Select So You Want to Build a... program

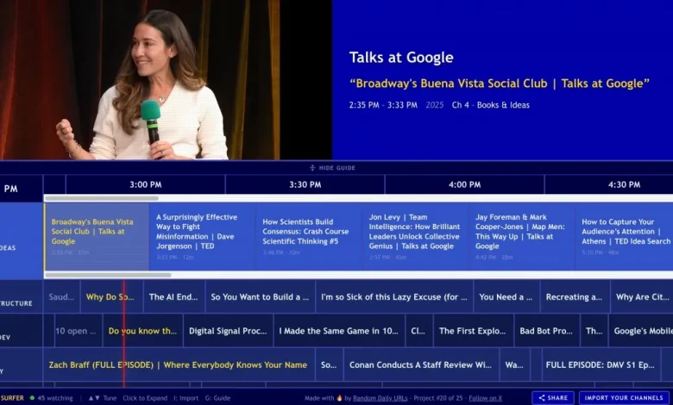tap(260, 296)
